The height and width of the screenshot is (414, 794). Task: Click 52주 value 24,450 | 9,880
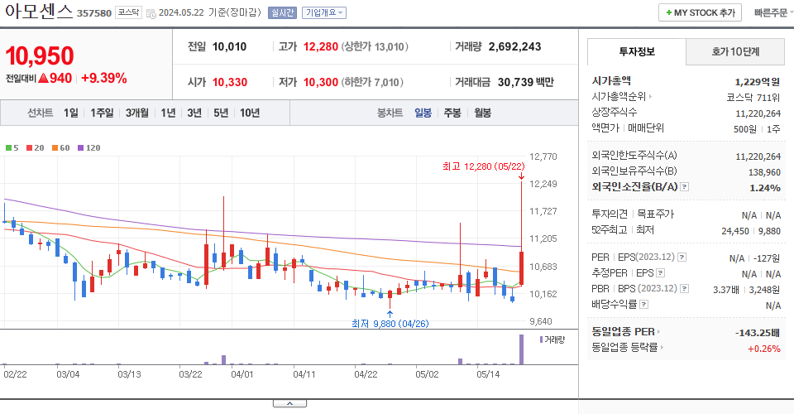[751, 231]
